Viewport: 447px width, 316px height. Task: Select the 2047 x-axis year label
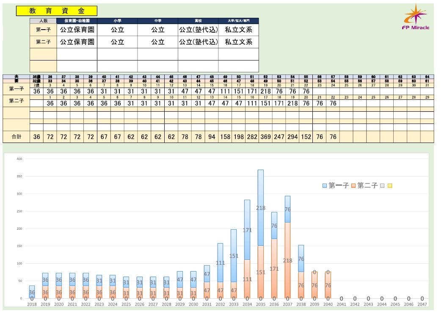422,304
